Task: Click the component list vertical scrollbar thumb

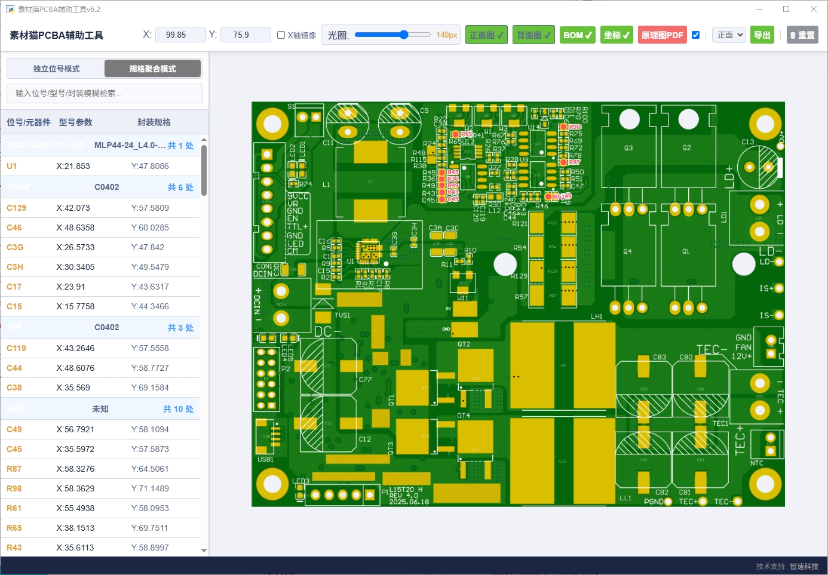Action: coord(204,170)
